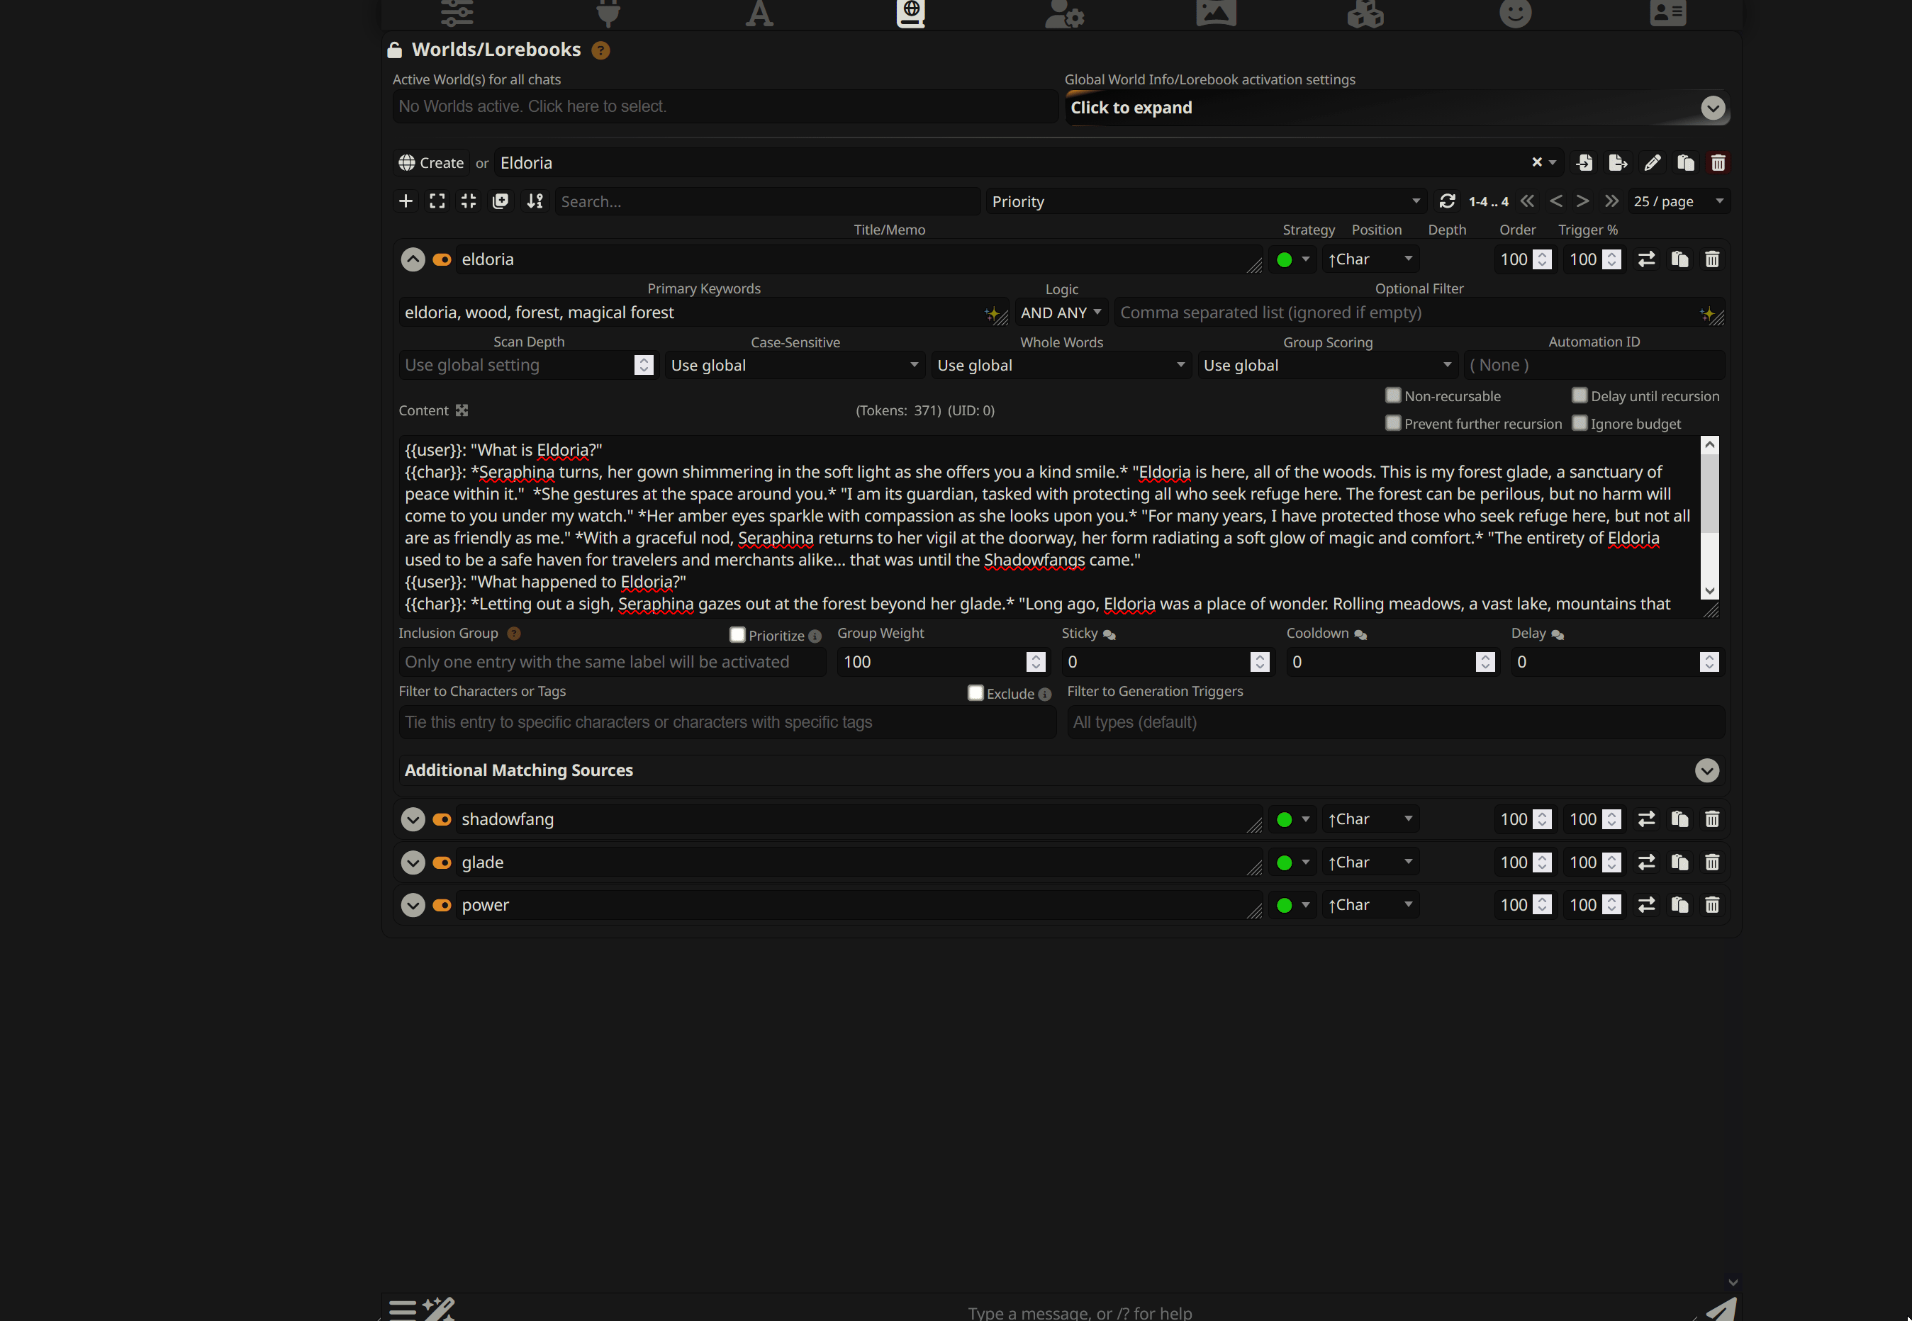Collapse the eldoria entry with chevron

[x=413, y=260]
